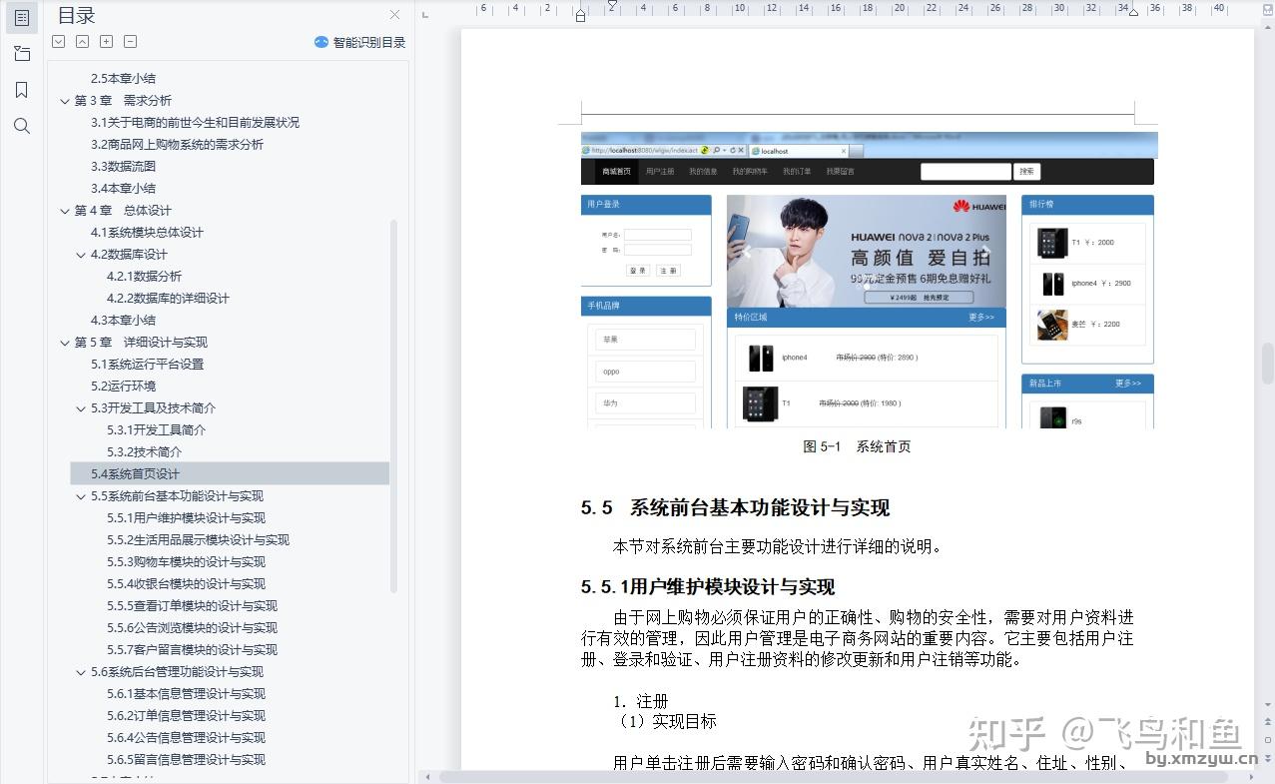This screenshot has height=784, width=1275.
Task: Collapse the 5.3开发工具及技术简介 node
Action: pos(81,408)
